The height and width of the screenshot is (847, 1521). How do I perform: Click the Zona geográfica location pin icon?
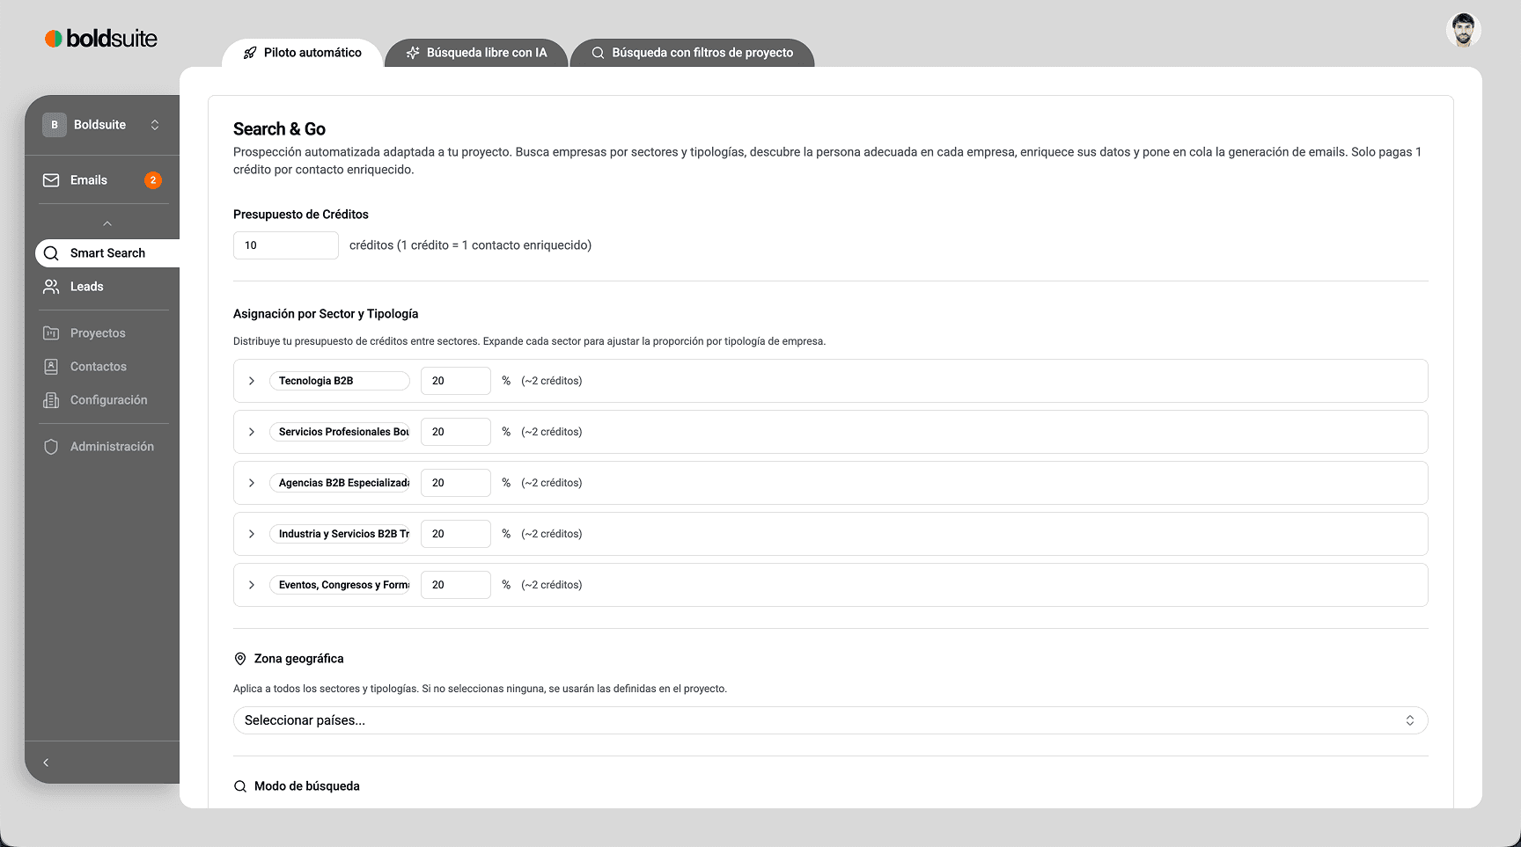coord(239,659)
